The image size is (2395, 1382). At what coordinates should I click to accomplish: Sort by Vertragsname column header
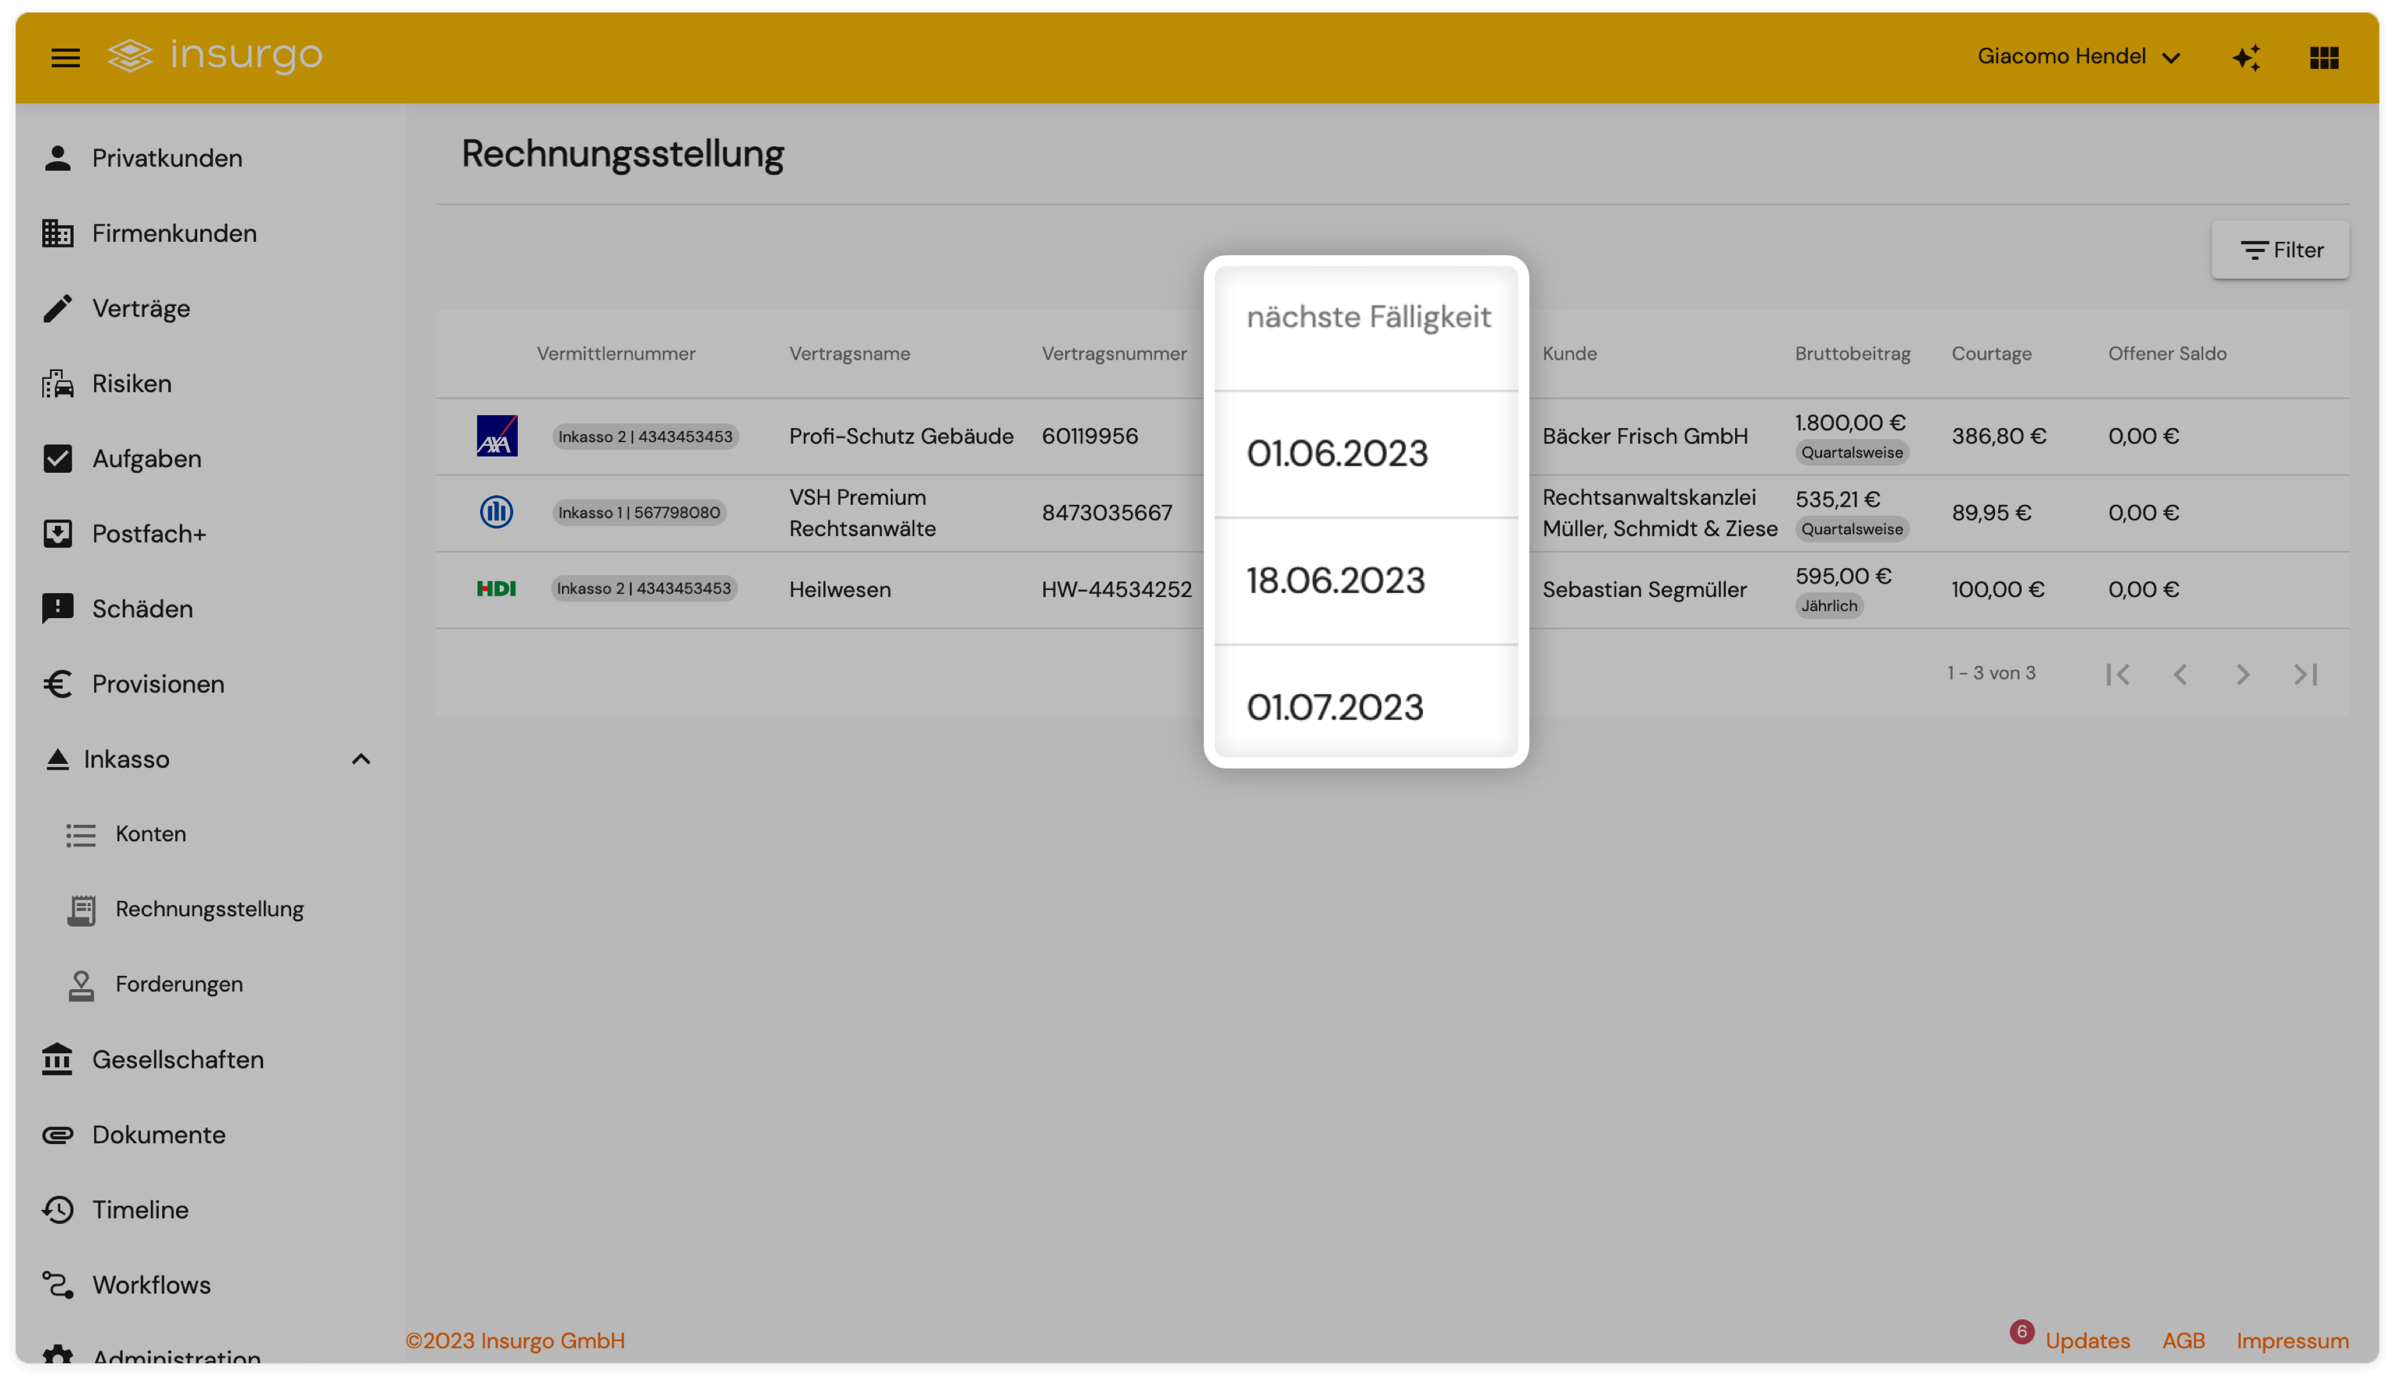click(849, 353)
